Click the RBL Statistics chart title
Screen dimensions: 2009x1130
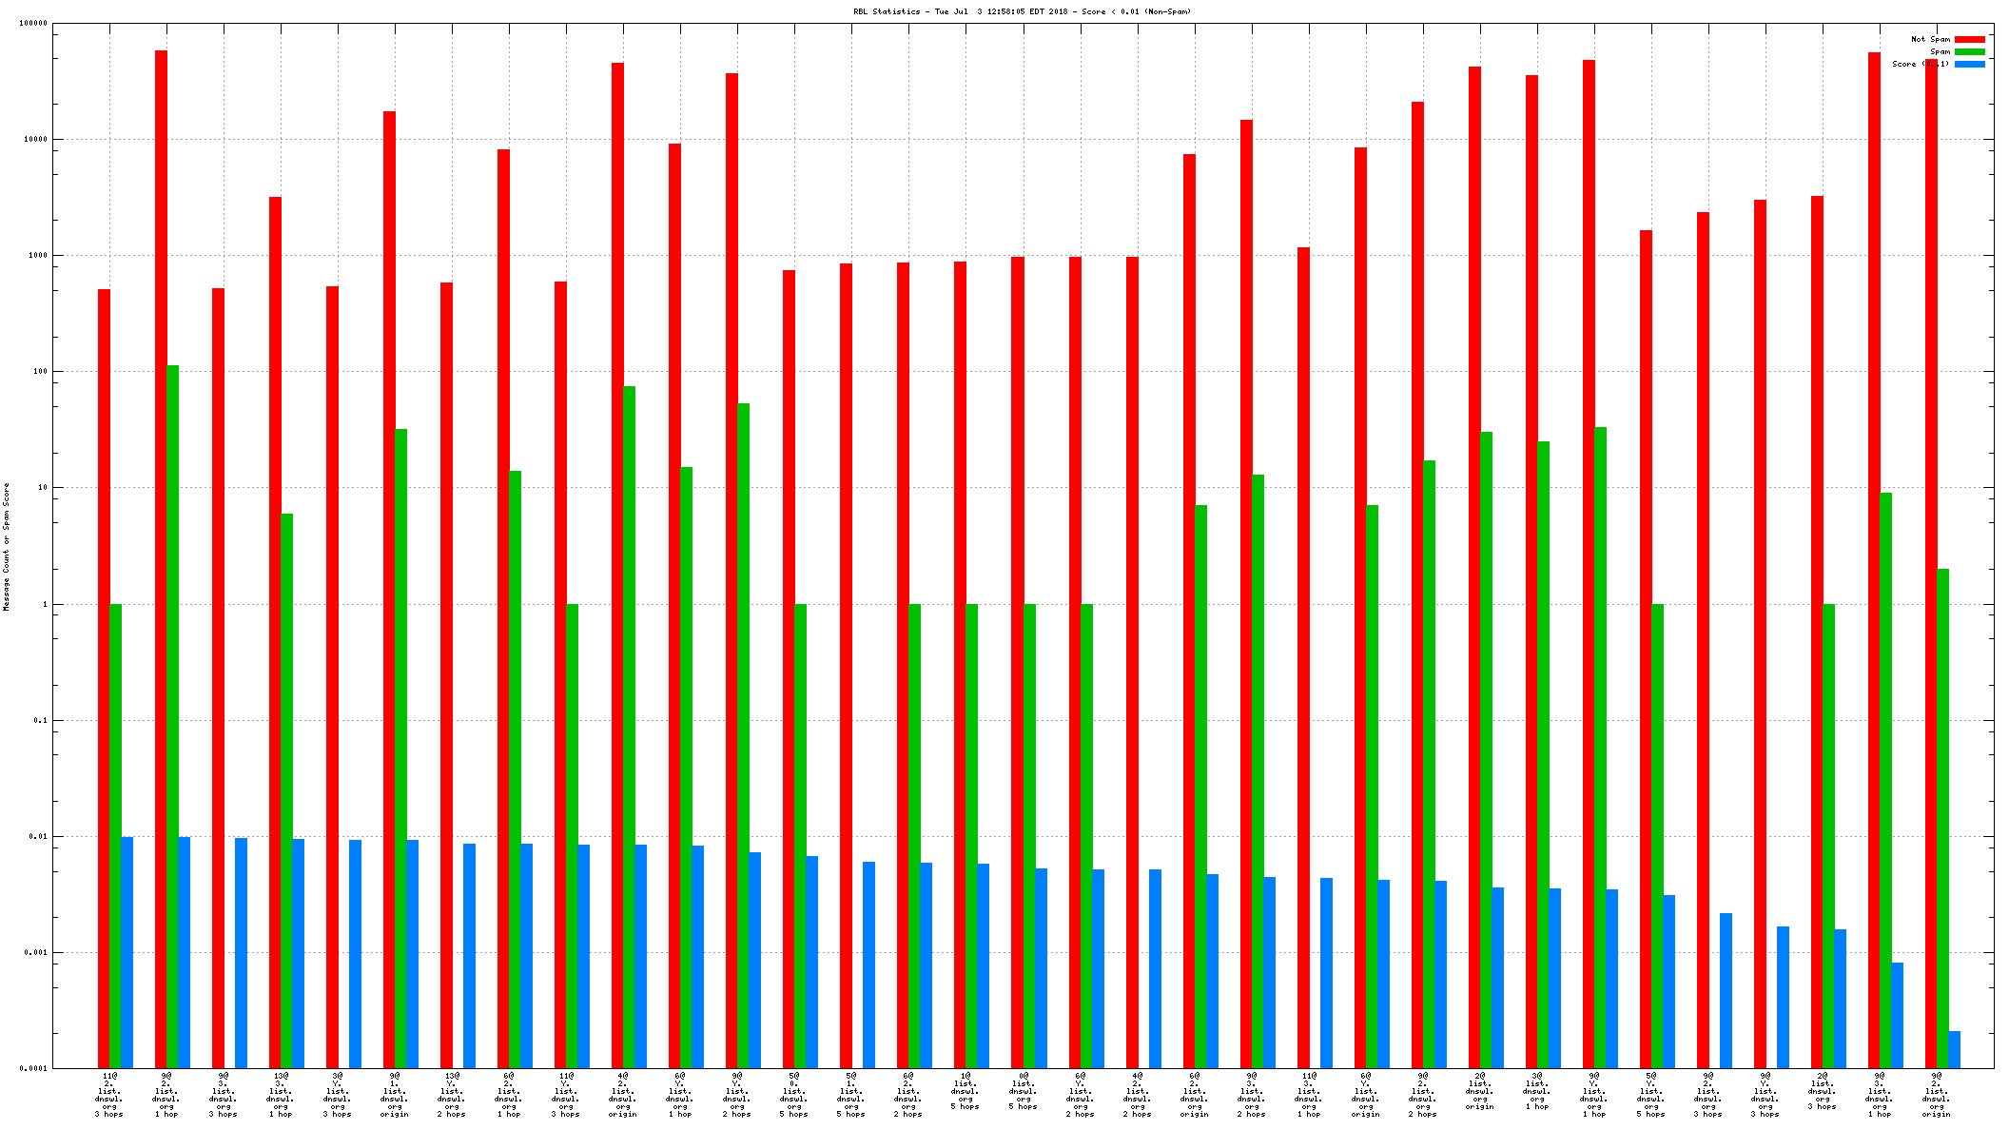point(1022,11)
